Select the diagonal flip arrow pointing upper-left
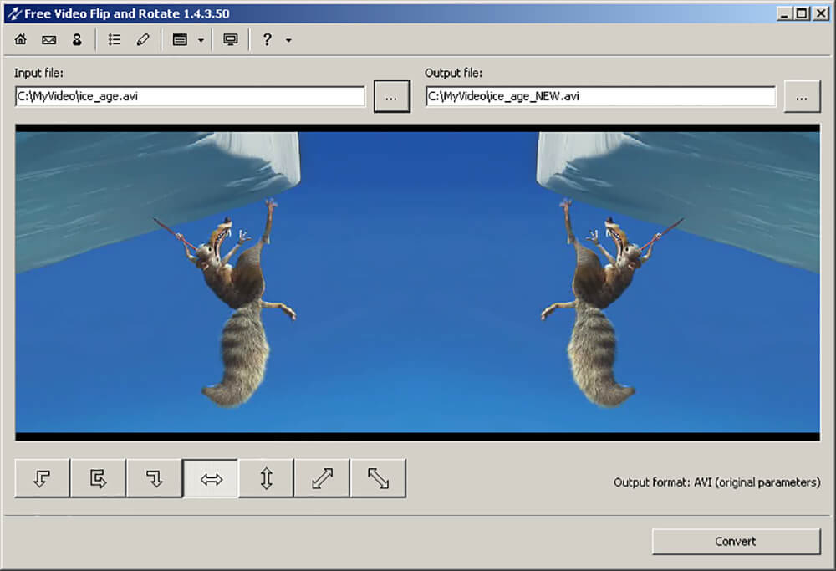The height and width of the screenshot is (571, 836). pyautogui.click(x=379, y=478)
